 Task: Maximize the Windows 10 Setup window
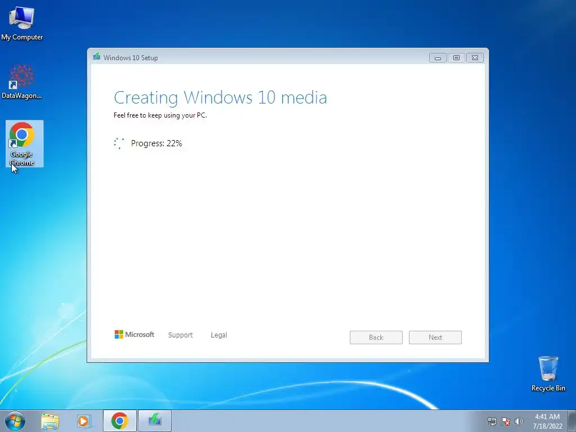tap(456, 58)
